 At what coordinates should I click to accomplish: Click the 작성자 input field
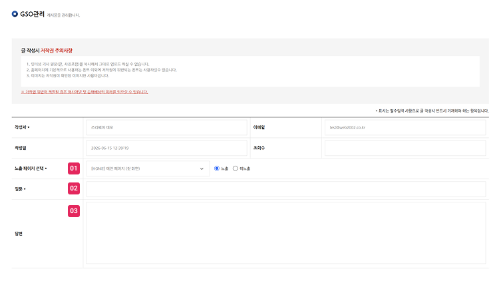(x=166, y=127)
